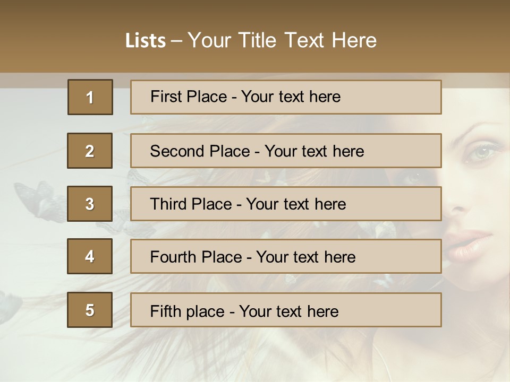510x382 pixels.
Task: Select the number 2 box
Action: [x=90, y=151]
